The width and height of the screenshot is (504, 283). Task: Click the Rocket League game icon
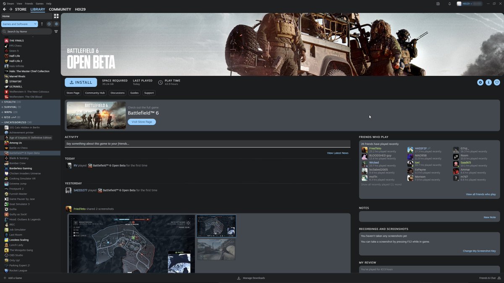6,270
